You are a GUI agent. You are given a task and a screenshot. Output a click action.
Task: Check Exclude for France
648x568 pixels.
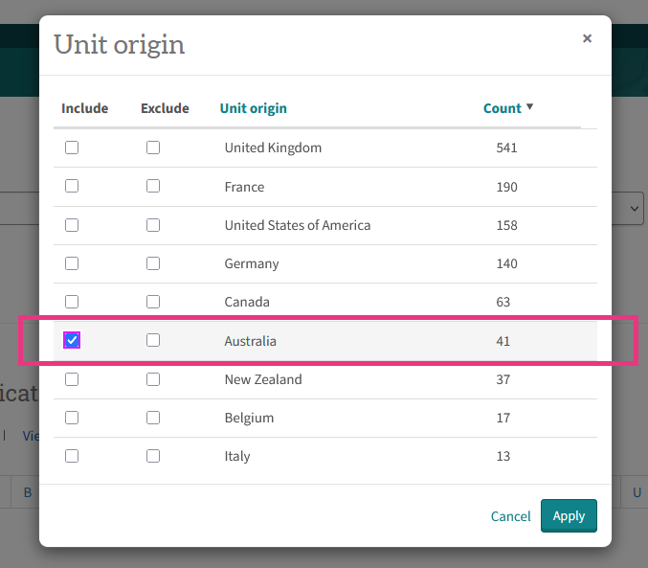153,187
